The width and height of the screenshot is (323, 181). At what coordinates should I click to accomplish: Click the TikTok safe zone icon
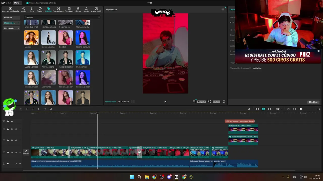click(194, 102)
